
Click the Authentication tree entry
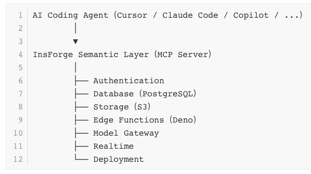129,80
